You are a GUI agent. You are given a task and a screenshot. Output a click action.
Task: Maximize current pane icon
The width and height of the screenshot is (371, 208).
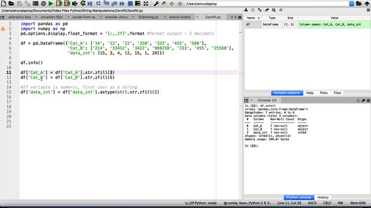click(x=138, y=3)
